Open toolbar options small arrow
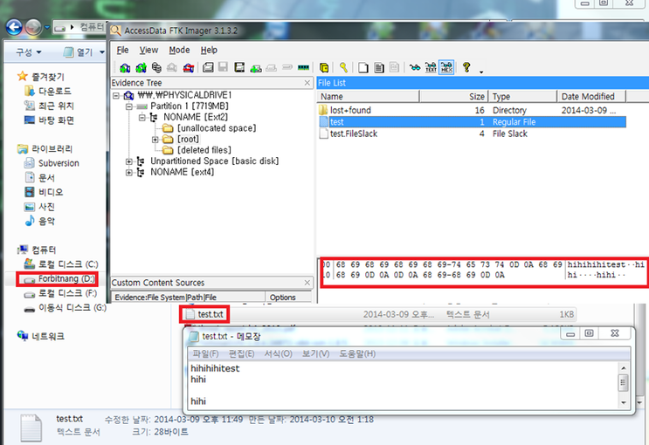The image size is (649, 445). tap(481, 72)
